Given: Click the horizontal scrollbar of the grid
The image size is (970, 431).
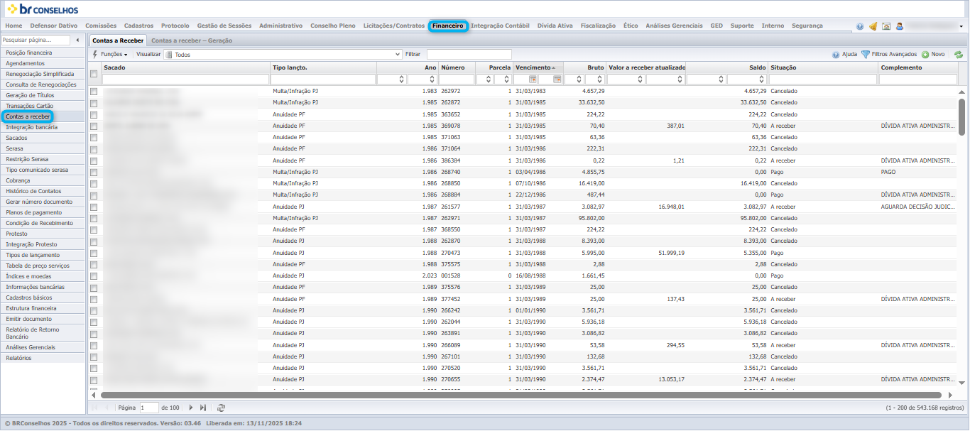Looking at the screenshot, I should click(x=521, y=395).
